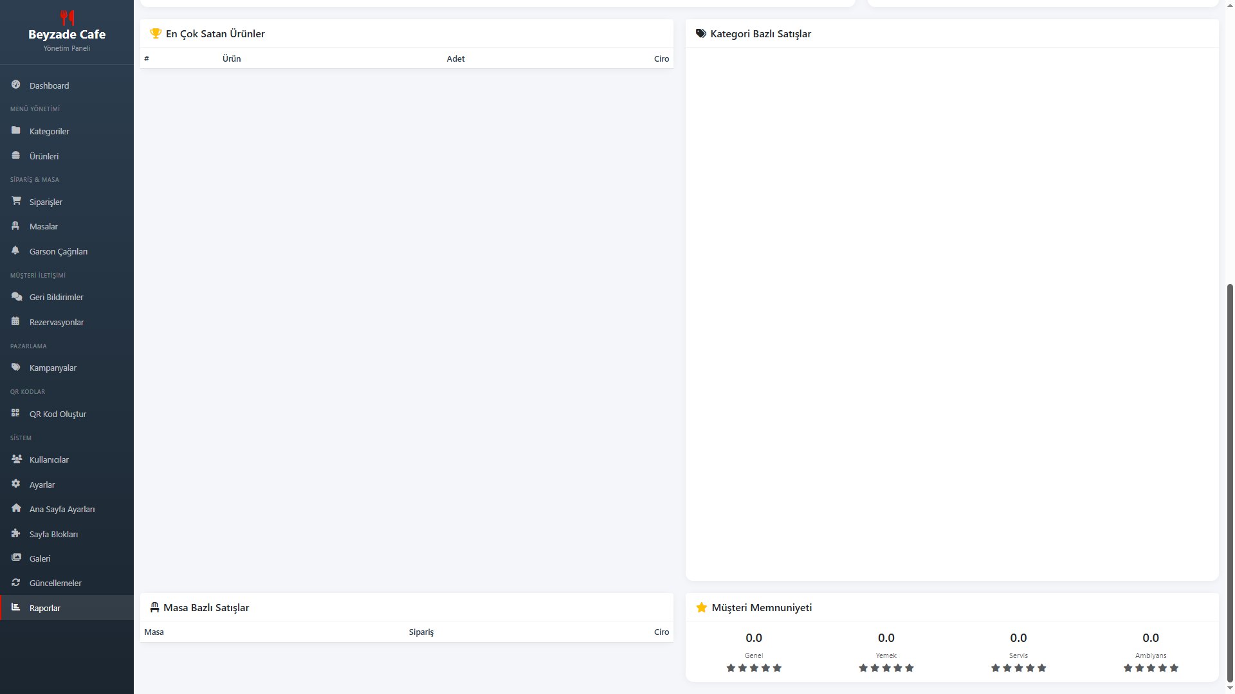
Task: Click the Garson Çağrıları bell icon
Action: click(16, 251)
